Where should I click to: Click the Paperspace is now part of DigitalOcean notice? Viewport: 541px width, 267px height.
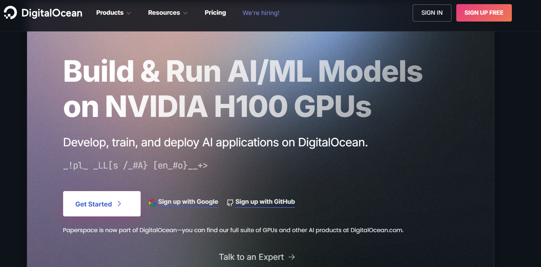pos(233,230)
